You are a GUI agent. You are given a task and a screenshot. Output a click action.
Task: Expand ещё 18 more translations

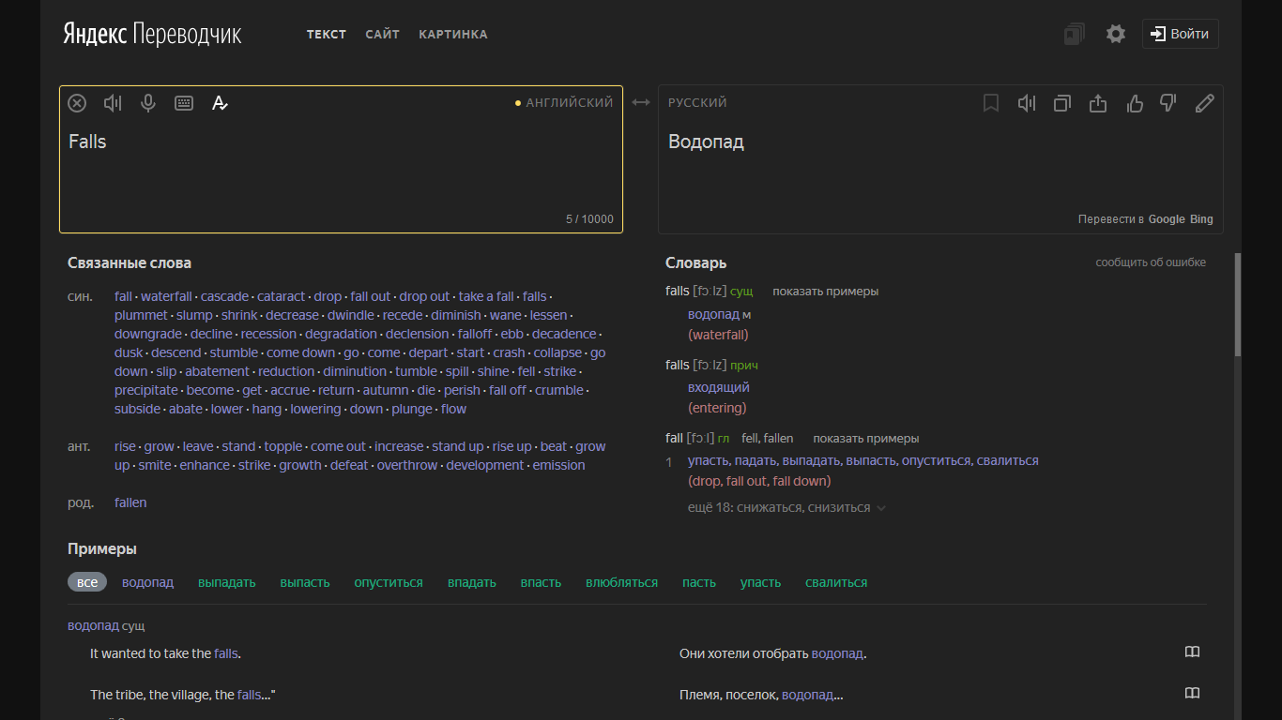786,507
